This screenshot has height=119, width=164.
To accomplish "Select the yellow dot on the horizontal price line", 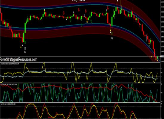I will [x=152, y=57].
